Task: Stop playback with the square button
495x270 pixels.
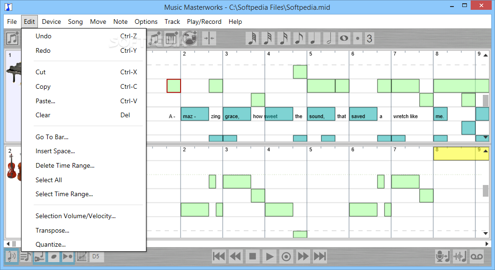Action: (x=253, y=256)
